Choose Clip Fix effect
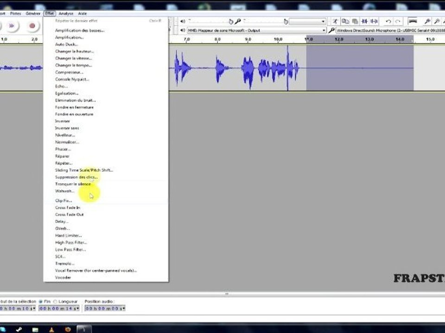Screen dimensions: 445x333 coord(106,200)
